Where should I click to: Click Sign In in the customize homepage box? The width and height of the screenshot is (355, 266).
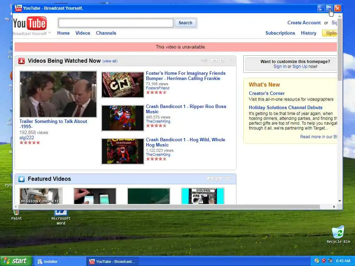click(x=280, y=66)
